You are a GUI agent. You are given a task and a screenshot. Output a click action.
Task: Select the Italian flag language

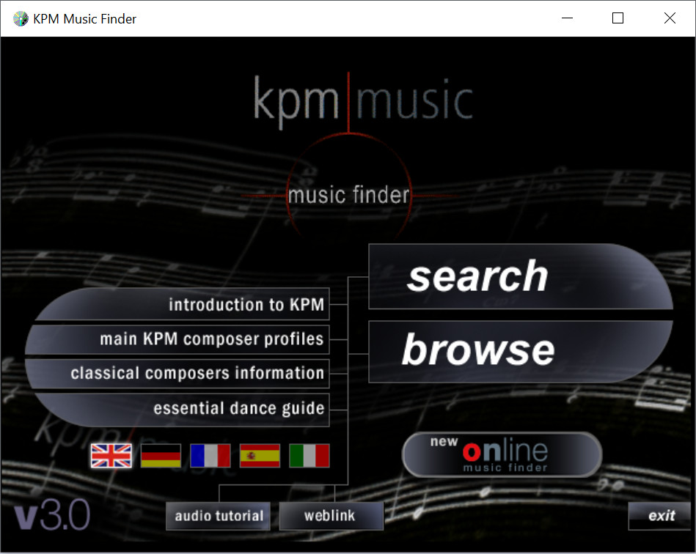(x=309, y=456)
